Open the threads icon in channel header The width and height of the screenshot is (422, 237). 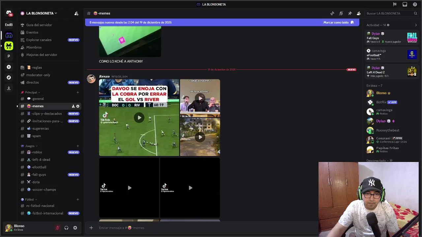[332, 13]
